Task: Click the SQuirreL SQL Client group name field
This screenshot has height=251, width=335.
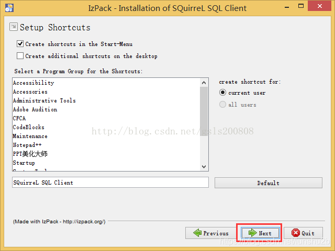Action: [x=110, y=182]
